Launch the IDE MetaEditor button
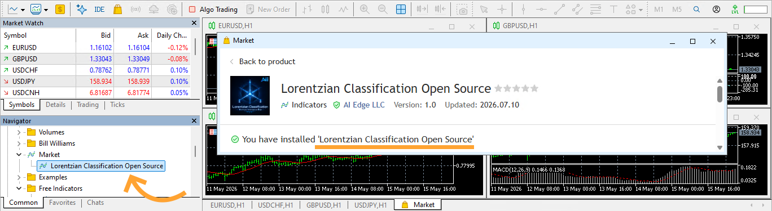This screenshot has height=211, width=772. pyautogui.click(x=100, y=10)
